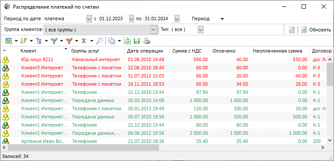Viewport: 334px width, 161px height.
Task: Click the application icon in title bar
Action: point(7,7)
